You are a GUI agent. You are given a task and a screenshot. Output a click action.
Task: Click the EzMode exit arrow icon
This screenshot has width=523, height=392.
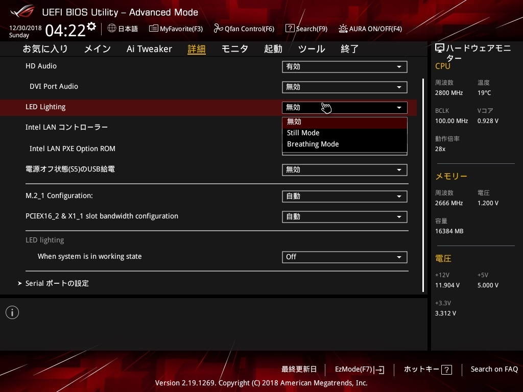(x=379, y=370)
